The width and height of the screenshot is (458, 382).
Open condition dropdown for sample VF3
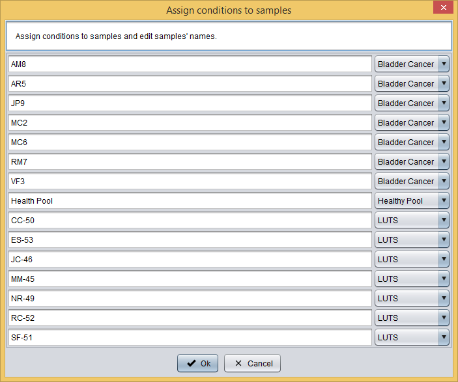[412, 182]
